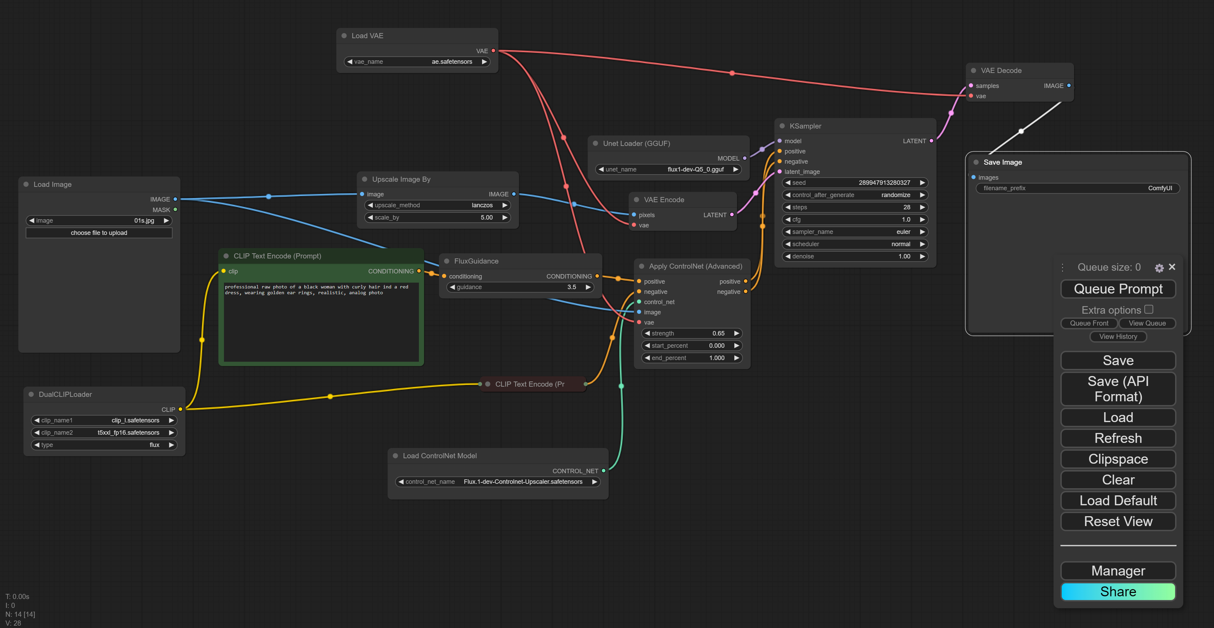Click the DualCLIPLoader CLIP output socket

coord(181,409)
